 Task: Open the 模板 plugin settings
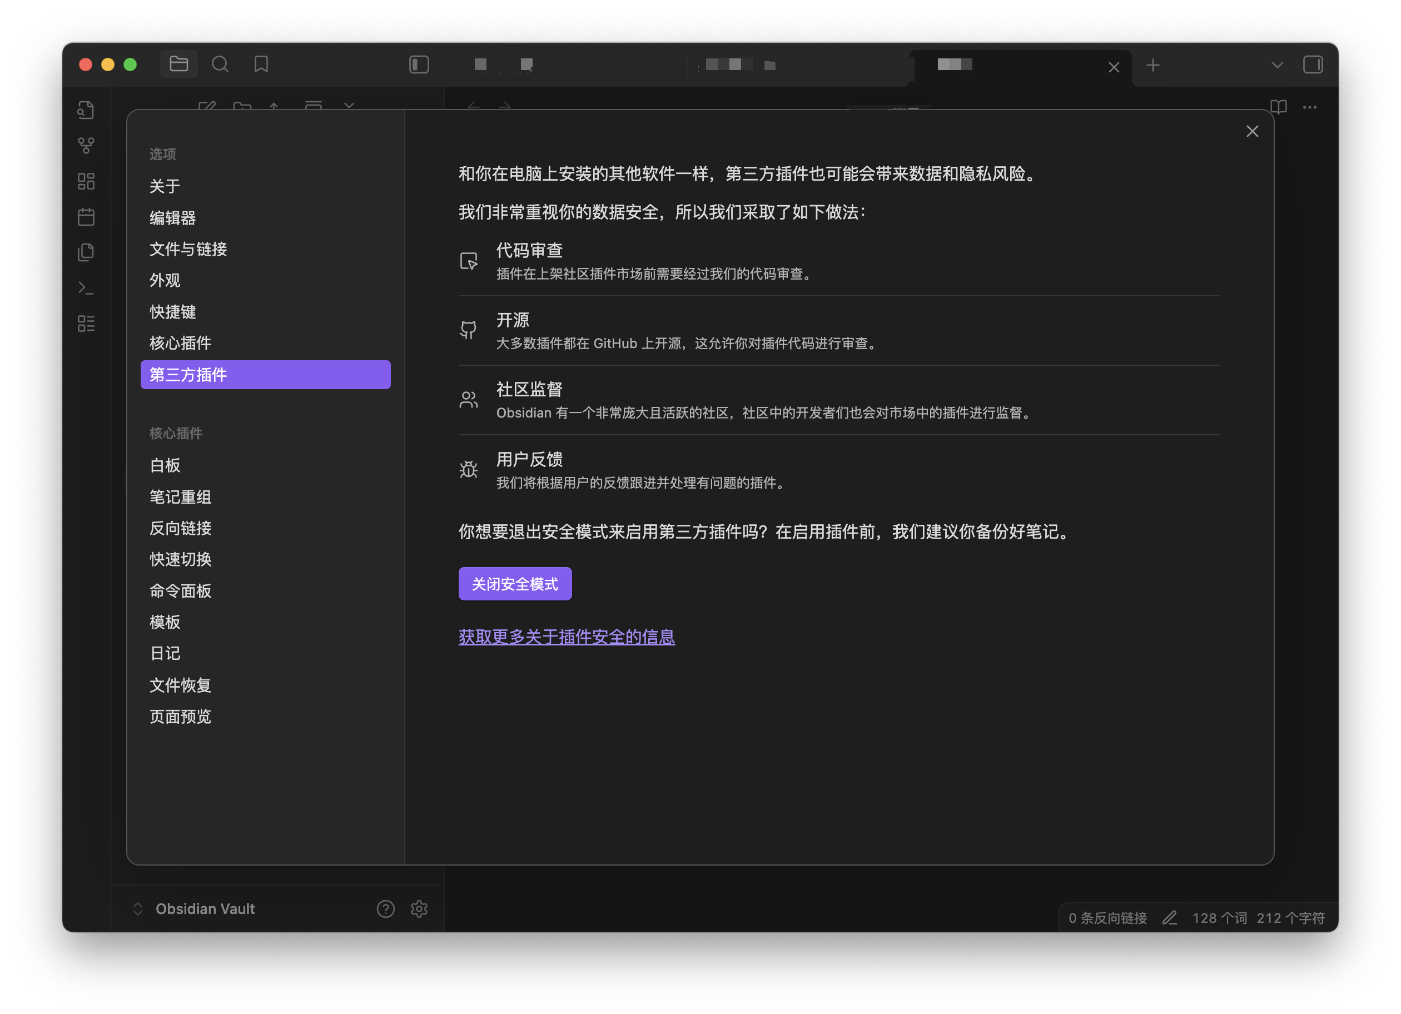[266, 622]
